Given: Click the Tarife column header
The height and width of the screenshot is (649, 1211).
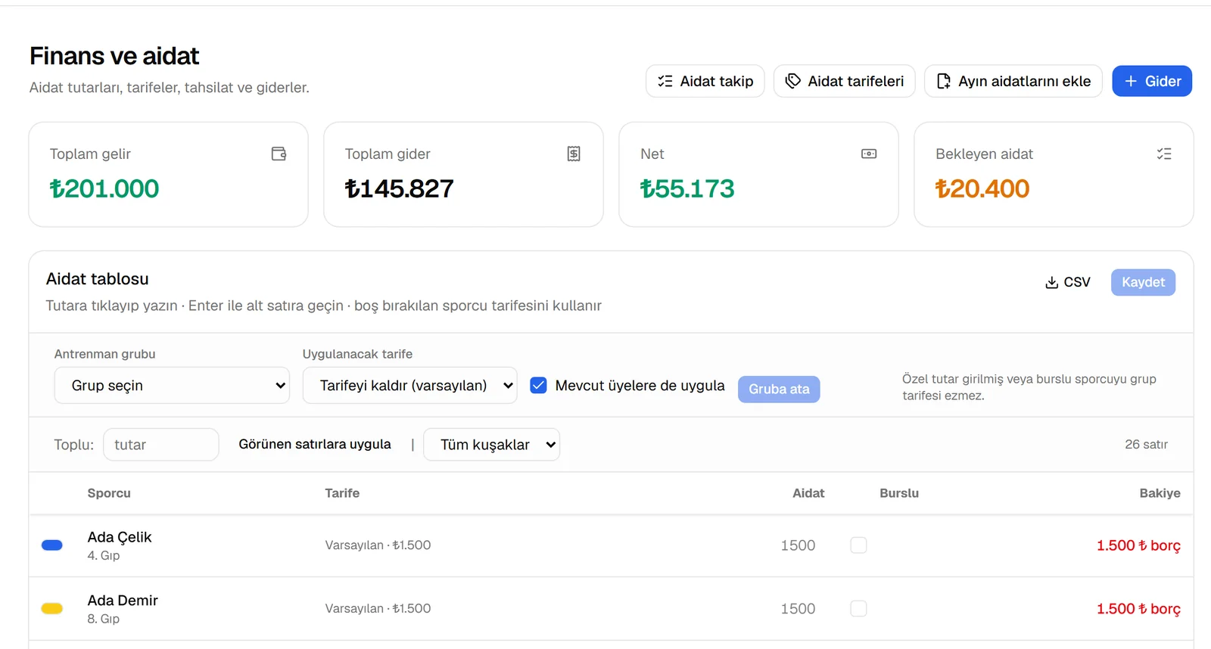Looking at the screenshot, I should pos(342,492).
